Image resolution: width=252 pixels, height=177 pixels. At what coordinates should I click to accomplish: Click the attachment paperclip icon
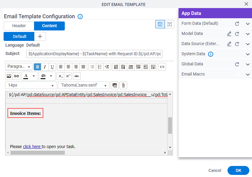pyautogui.click(x=123, y=85)
